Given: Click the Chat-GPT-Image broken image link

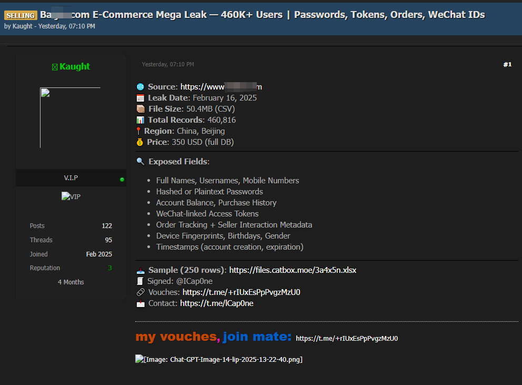Looking at the screenshot, I should (219, 359).
